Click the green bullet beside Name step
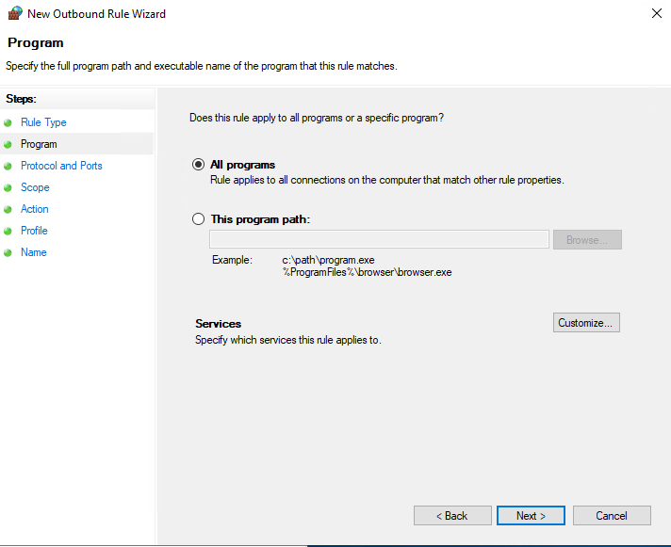Image resolution: width=671 pixels, height=547 pixels. [8, 252]
